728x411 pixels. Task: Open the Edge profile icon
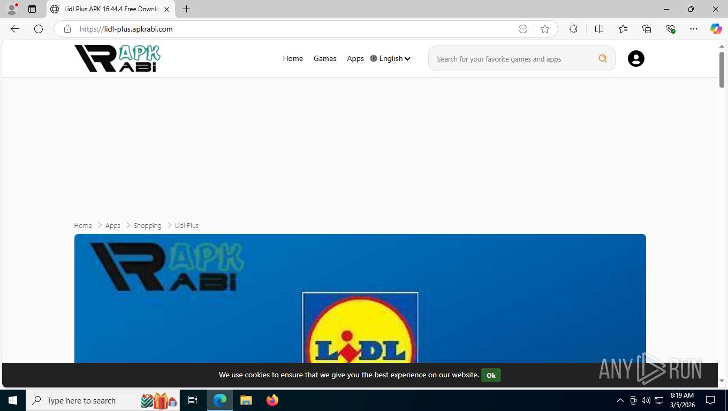tap(12, 9)
